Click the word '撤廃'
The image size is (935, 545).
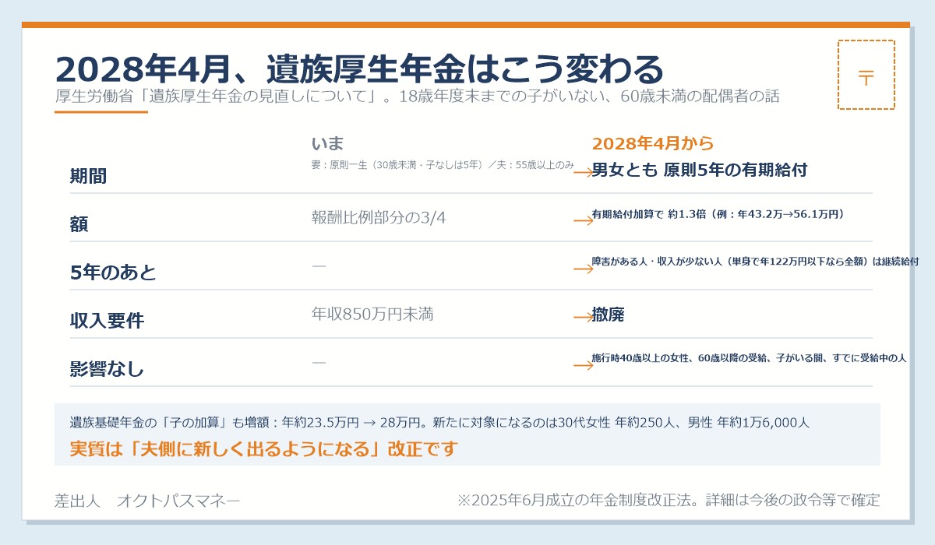(x=609, y=315)
